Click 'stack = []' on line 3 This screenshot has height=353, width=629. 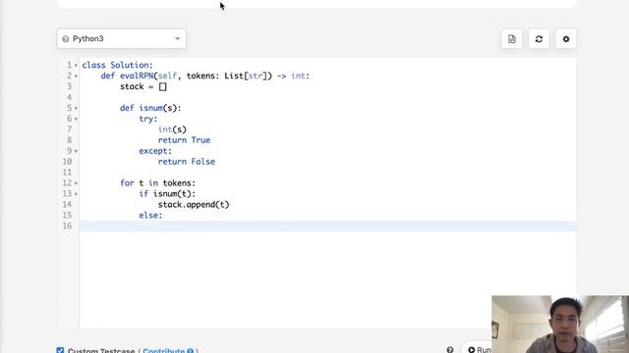point(143,86)
